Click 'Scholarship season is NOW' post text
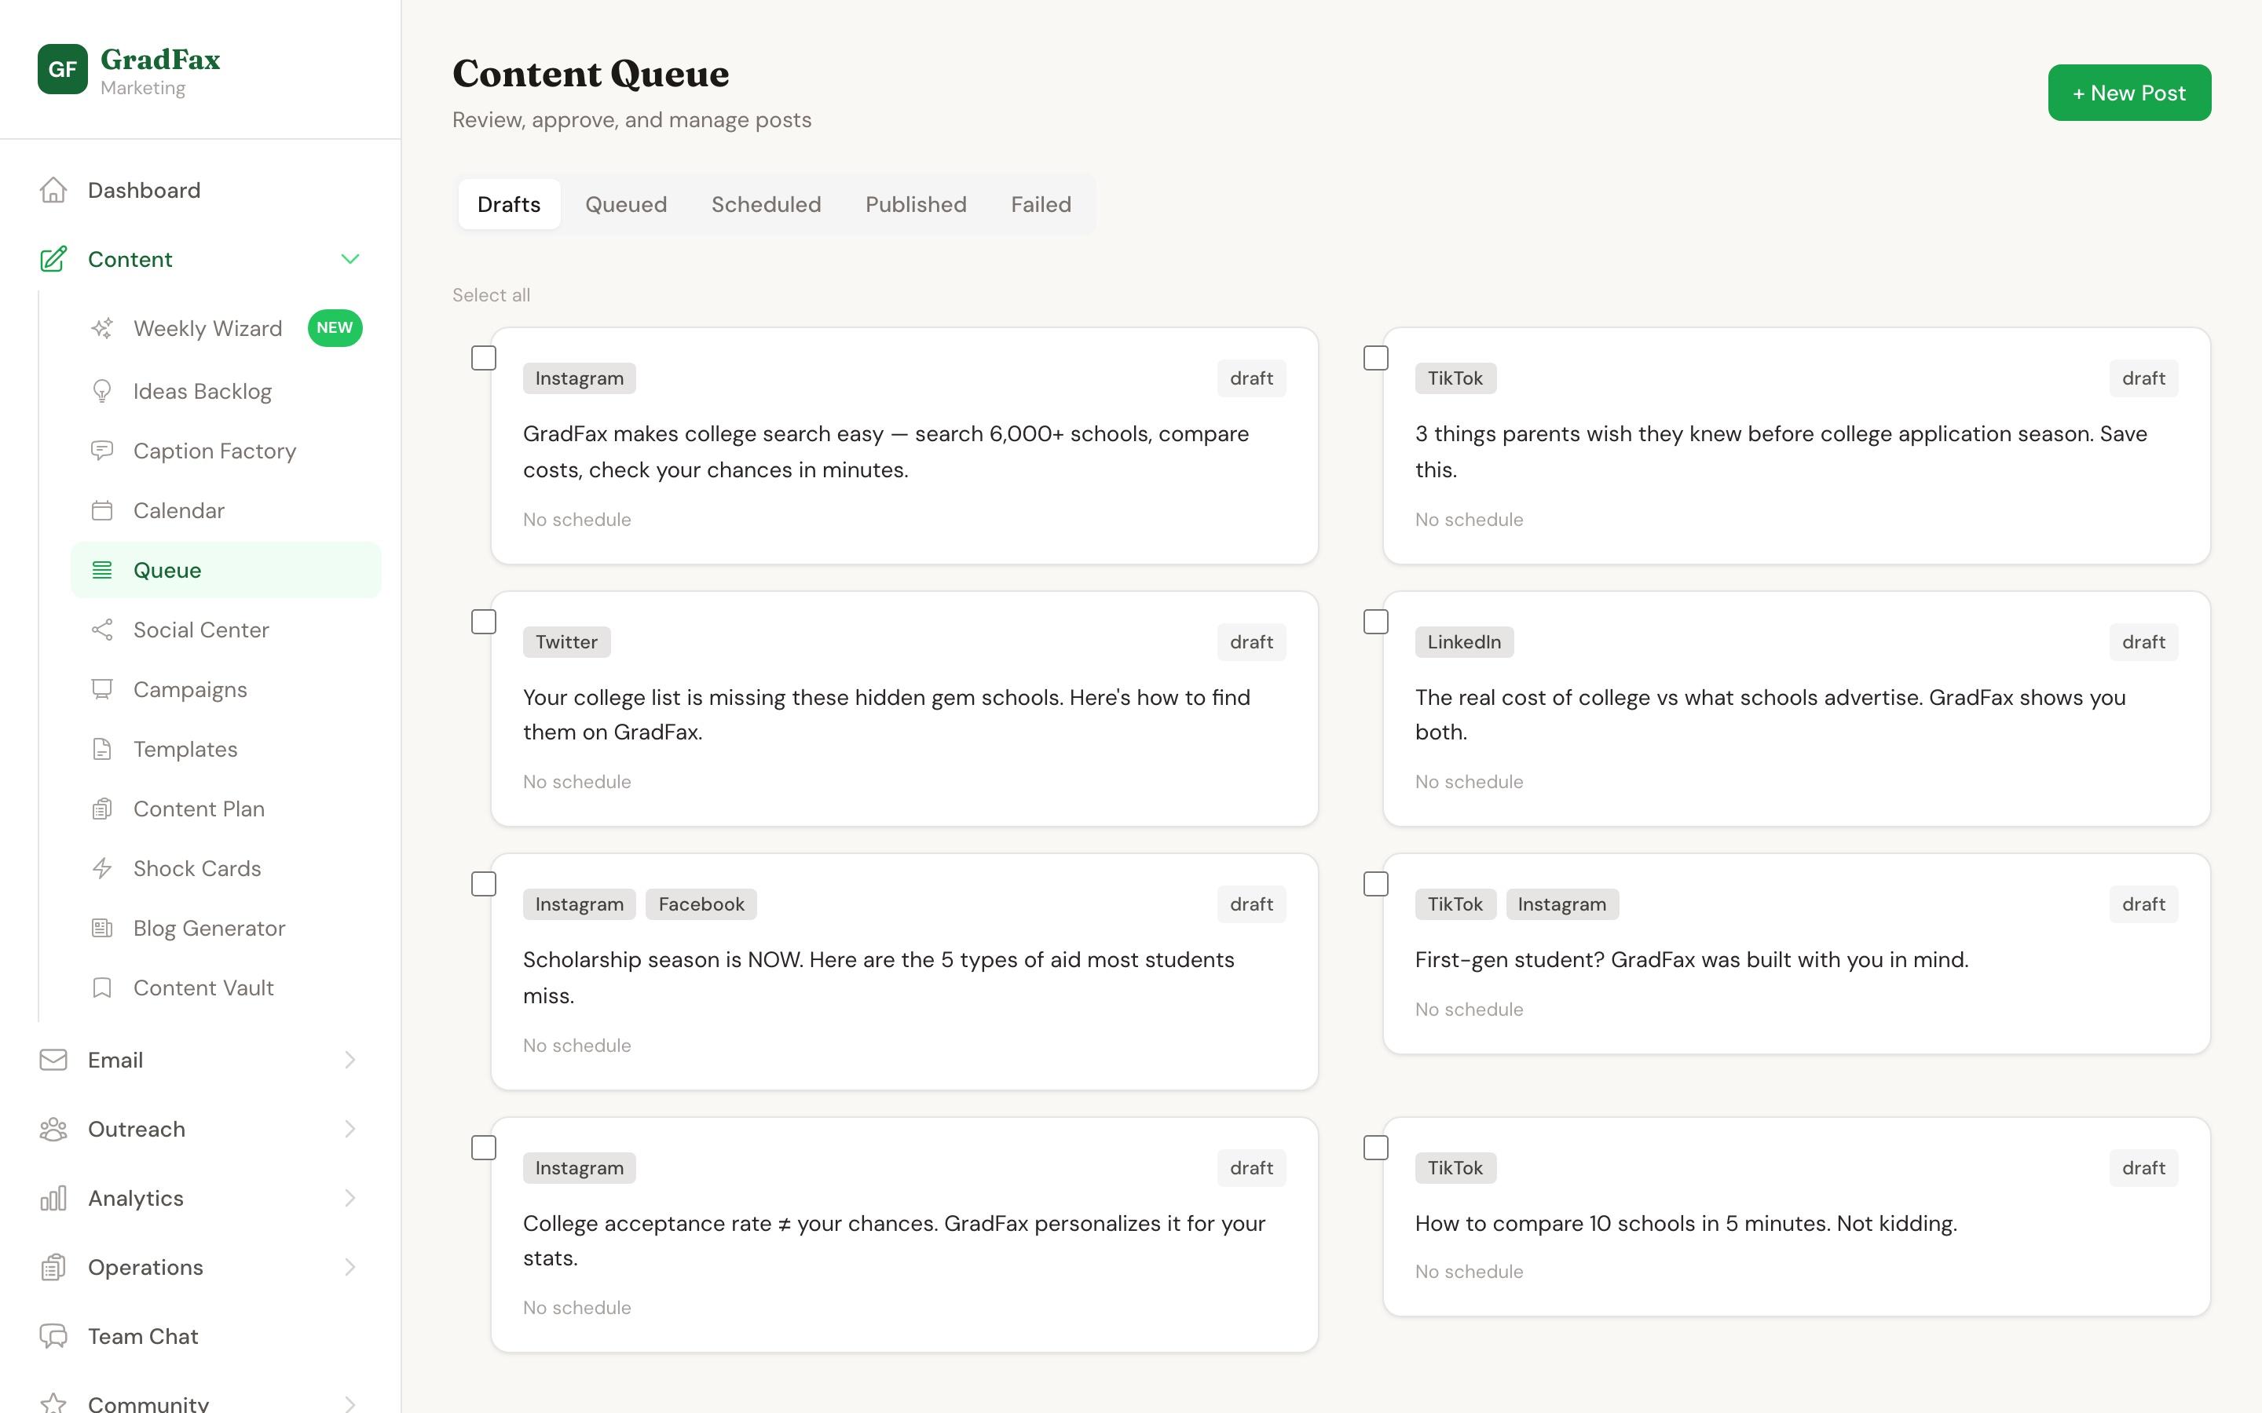This screenshot has width=2262, height=1413. pyautogui.click(x=879, y=977)
